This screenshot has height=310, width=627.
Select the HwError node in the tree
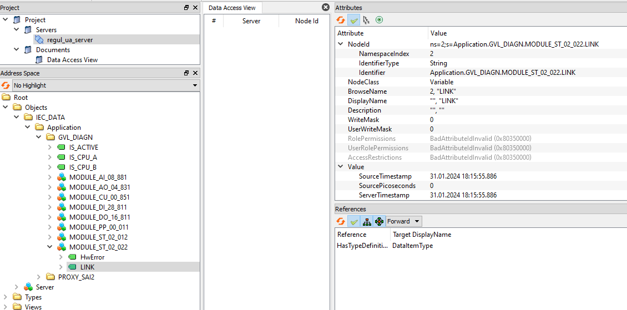(92, 257)
